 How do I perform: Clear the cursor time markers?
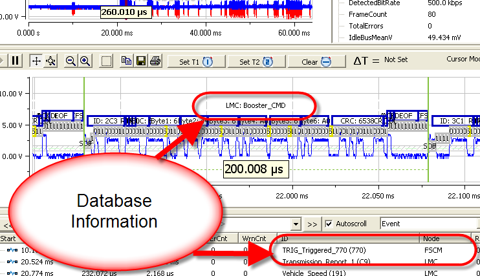click(316, 62)
